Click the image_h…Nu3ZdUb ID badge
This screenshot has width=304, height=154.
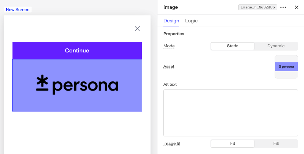point(258,7)
